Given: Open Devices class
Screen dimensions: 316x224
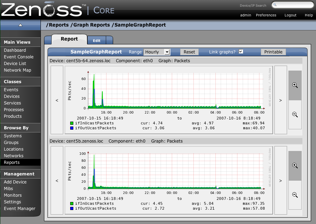Looking at the screenshot, I should [x=12, y=96].
